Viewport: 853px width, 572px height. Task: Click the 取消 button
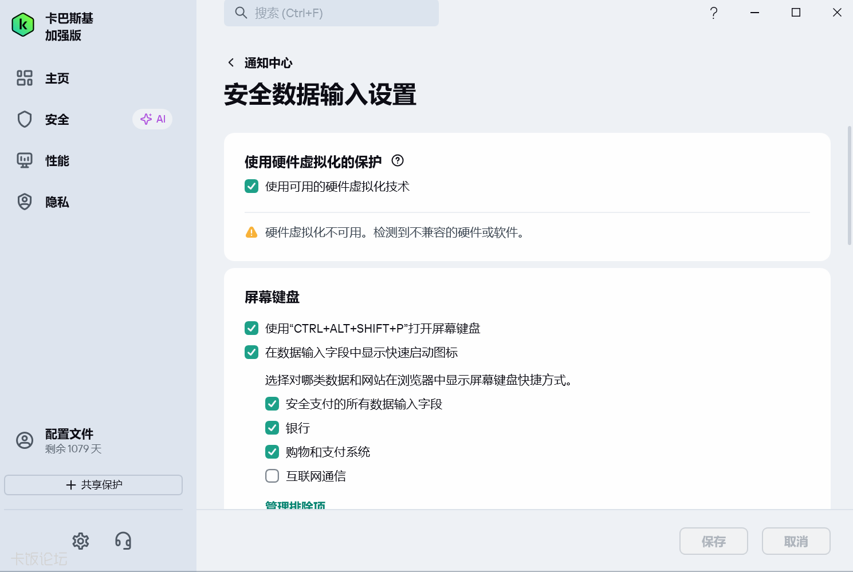tap(796, 541)
